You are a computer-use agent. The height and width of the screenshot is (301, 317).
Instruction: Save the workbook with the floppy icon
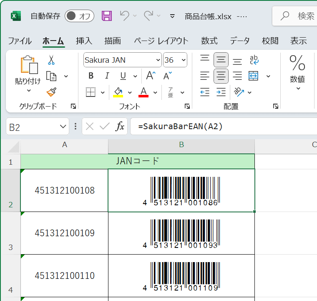tap(107, 16)
